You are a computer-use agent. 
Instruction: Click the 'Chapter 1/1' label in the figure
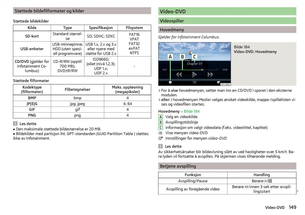point(194,64)
